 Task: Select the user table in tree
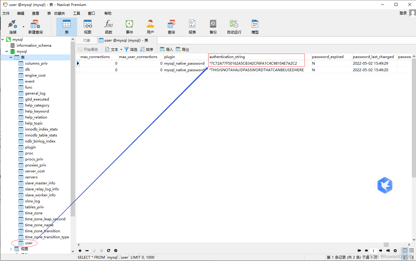(29, 243)
